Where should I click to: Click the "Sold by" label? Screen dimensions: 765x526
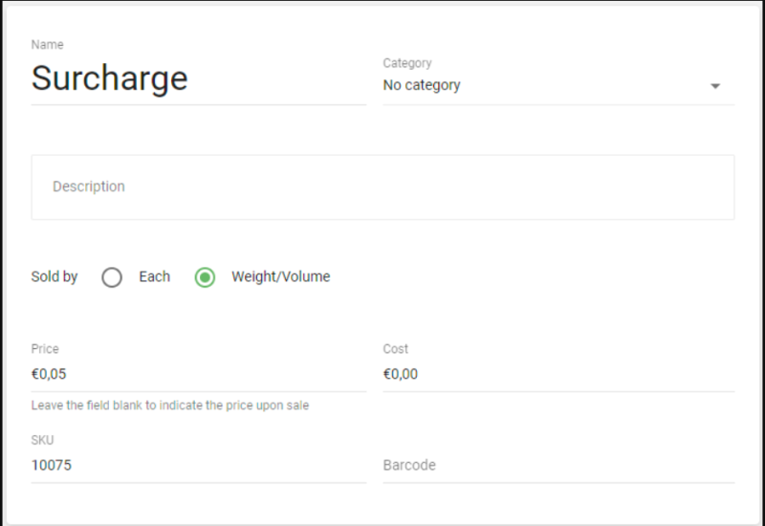click(x=55, y=276)
